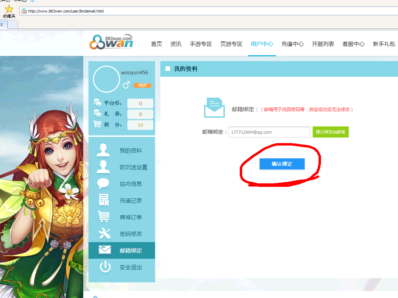Select 邮箱绑定 sidebar entry
The image size is (398, 298).
coord(121,250)
